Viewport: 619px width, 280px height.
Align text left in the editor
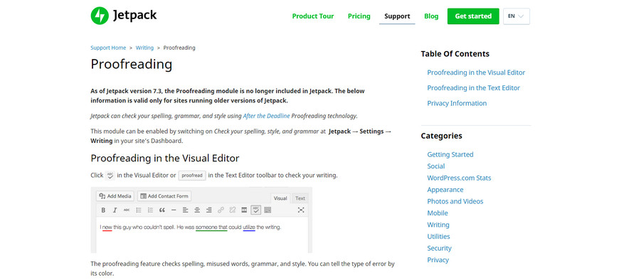(x=185, y=210)
